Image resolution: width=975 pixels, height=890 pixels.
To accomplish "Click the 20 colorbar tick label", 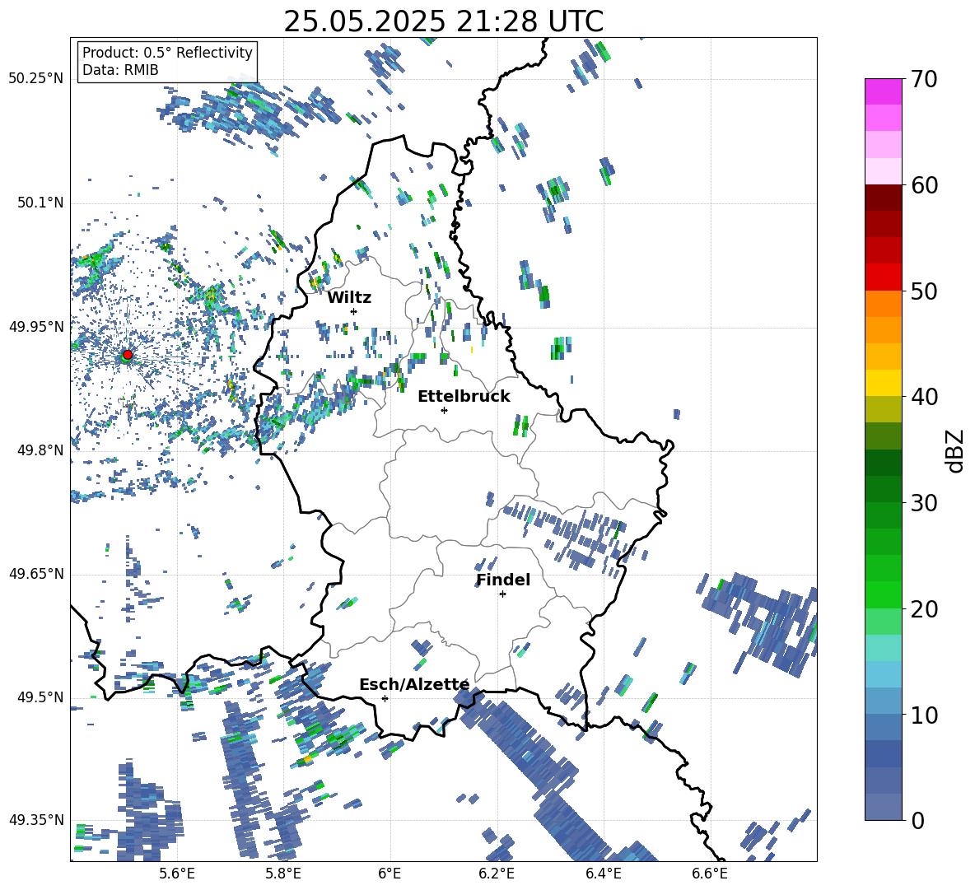I will (x=924, y=609).
